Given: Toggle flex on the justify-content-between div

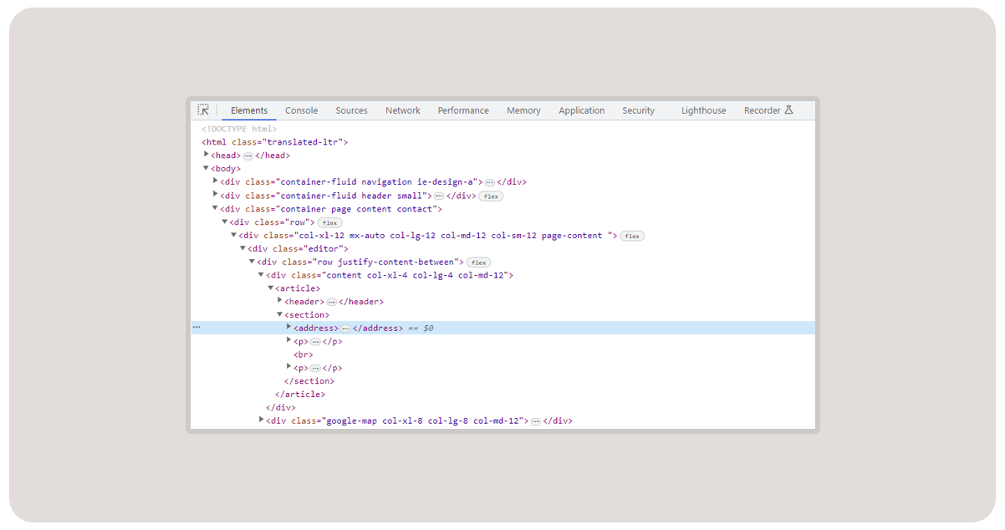Looking at the screenshot, I should point(478,262).
